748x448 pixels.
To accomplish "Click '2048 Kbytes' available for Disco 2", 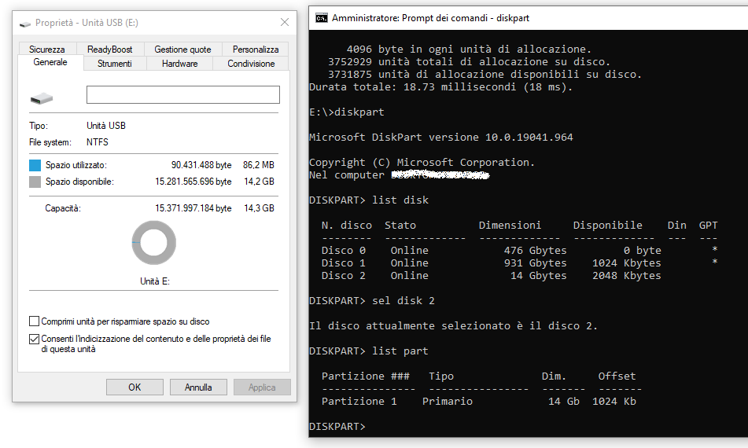I will [x=626, y=275].
